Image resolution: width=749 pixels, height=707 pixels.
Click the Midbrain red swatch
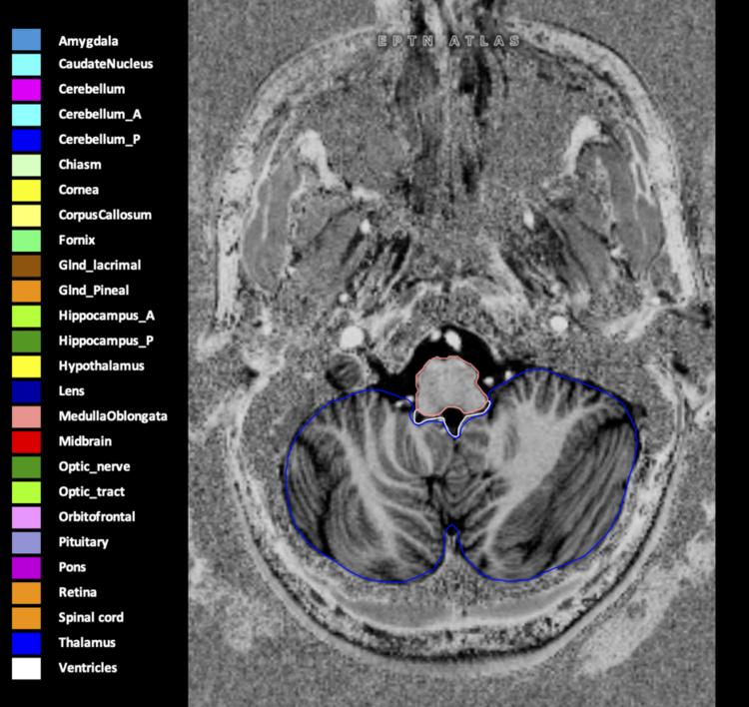click(x=26, y=441)
